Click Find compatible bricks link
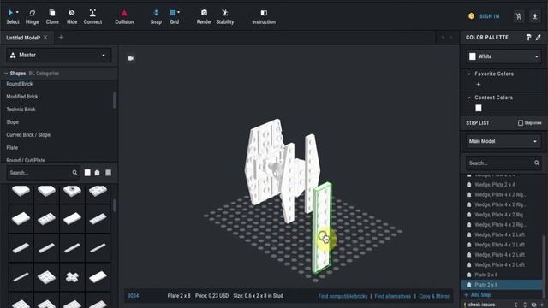This screenshot has width=548, height=308. click(342, 296)
